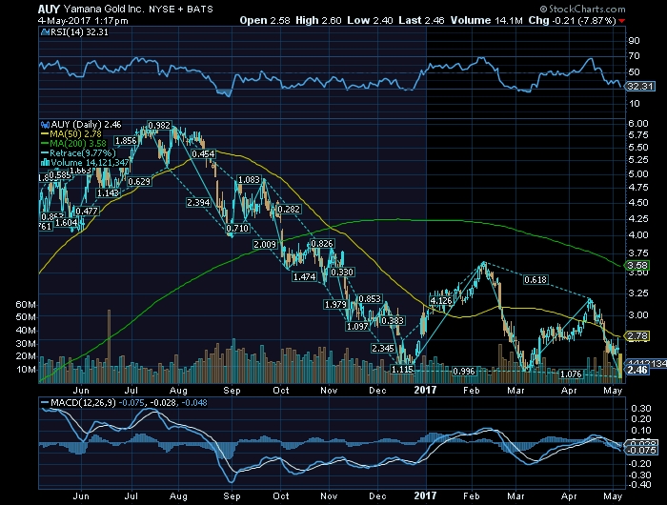Click the Low 2.40 value
Viewport: 667px width, 505px height.
[x=370, y=20]
